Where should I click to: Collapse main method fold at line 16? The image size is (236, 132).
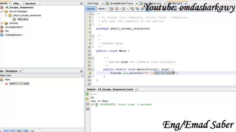93,69
